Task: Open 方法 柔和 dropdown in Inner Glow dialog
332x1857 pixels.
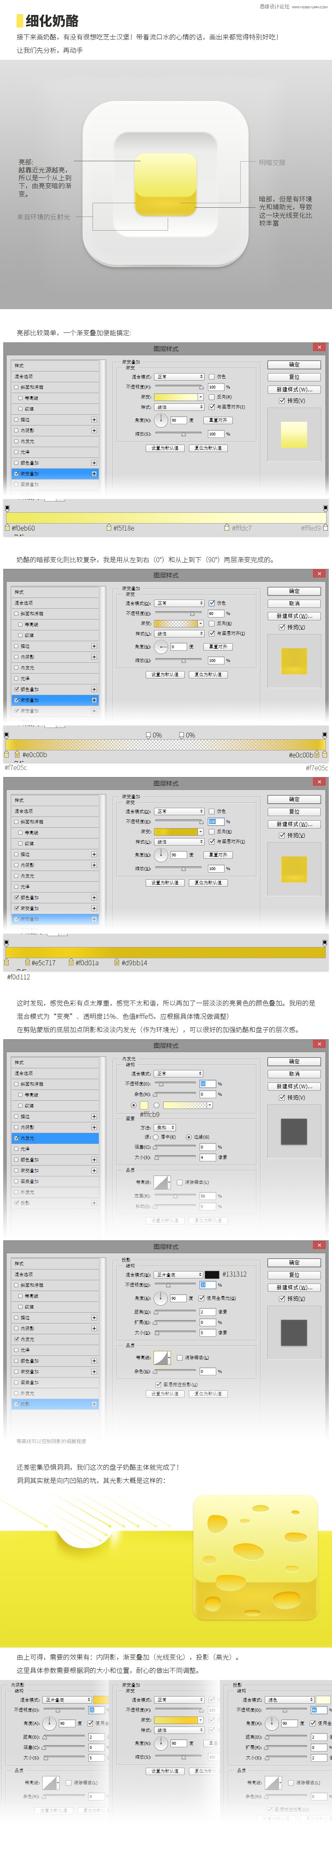Action: coord(165,1127)
